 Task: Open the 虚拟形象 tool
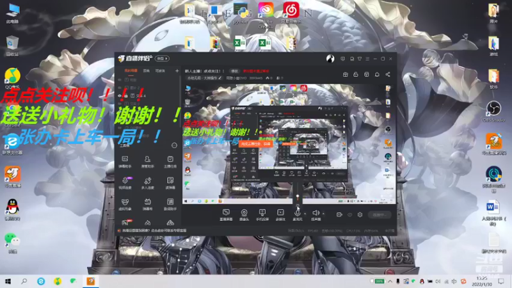point(125,204)
